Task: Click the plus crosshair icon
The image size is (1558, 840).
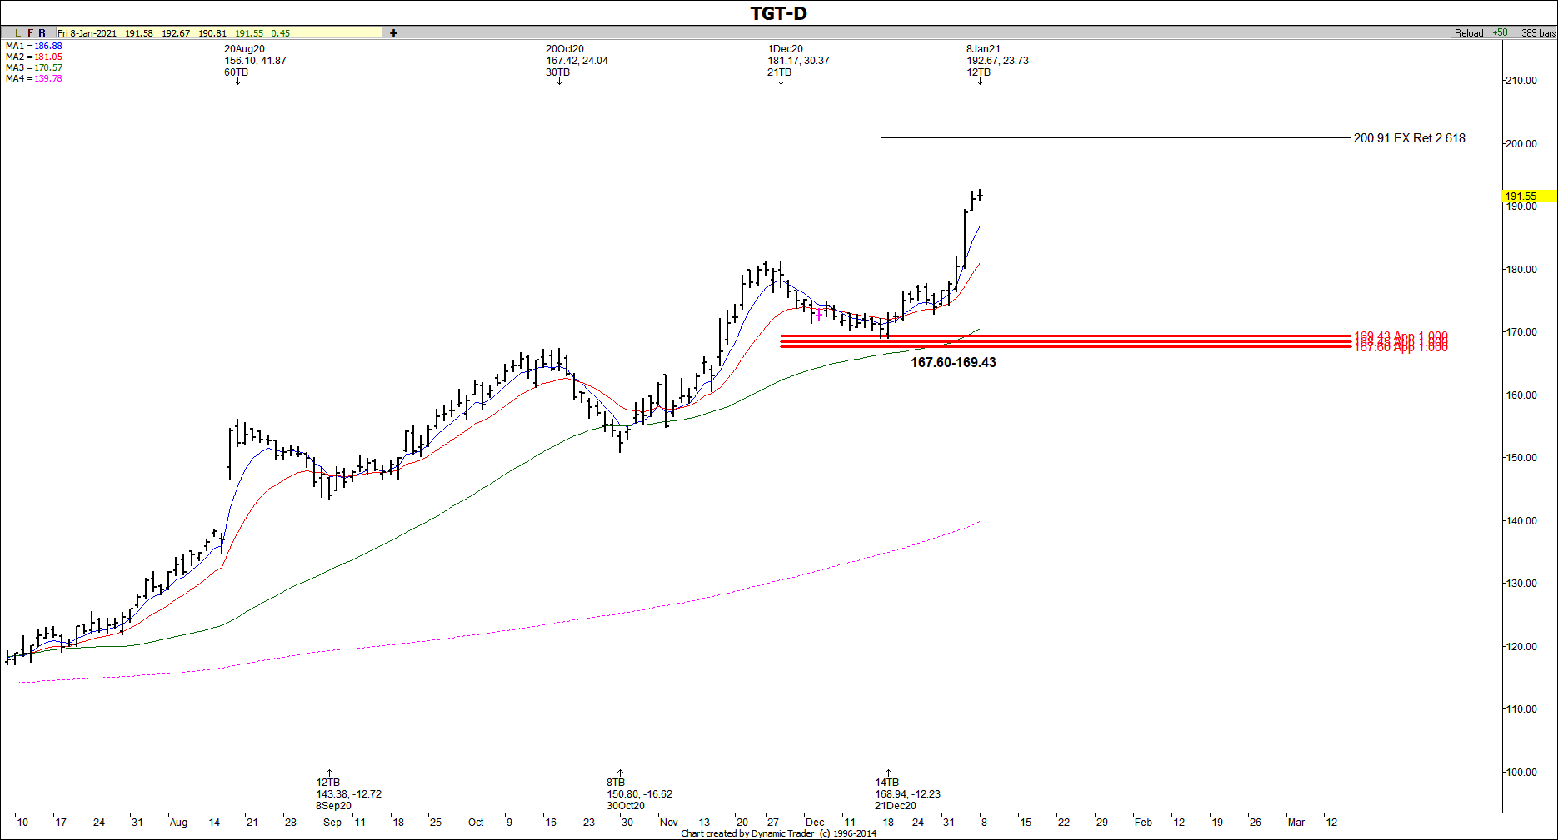Action: [393, 33]
